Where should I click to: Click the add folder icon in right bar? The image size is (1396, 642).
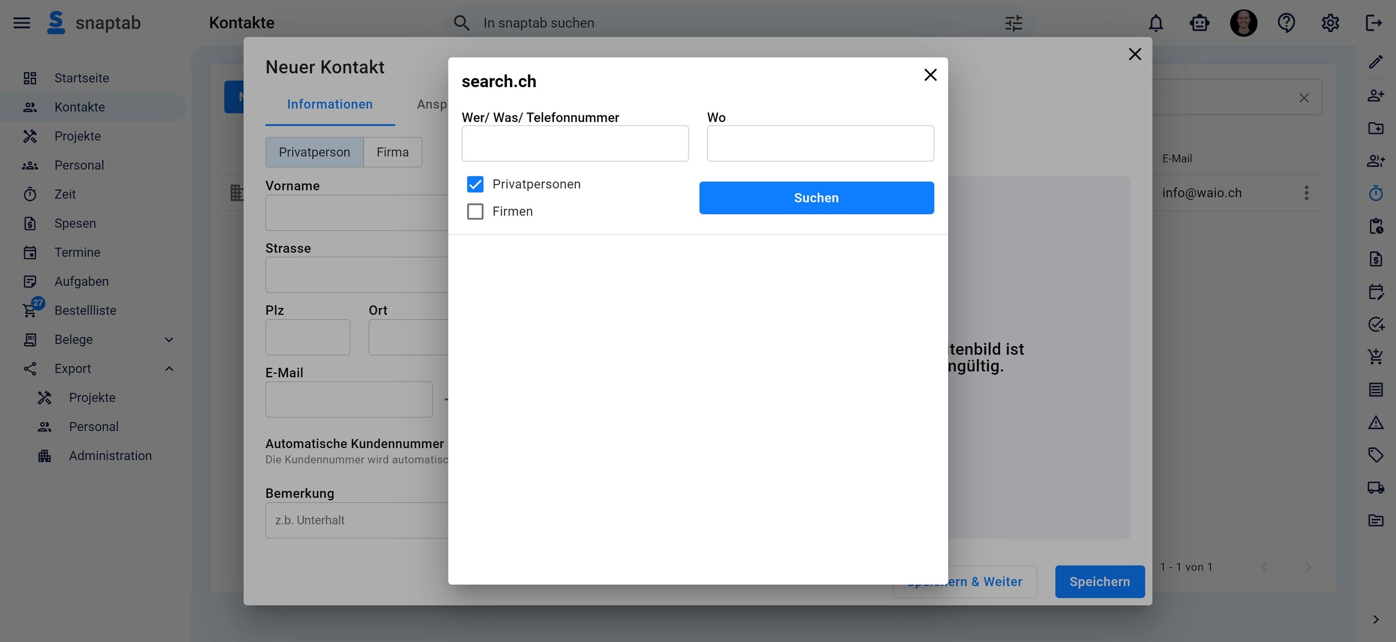[1376, 128]
